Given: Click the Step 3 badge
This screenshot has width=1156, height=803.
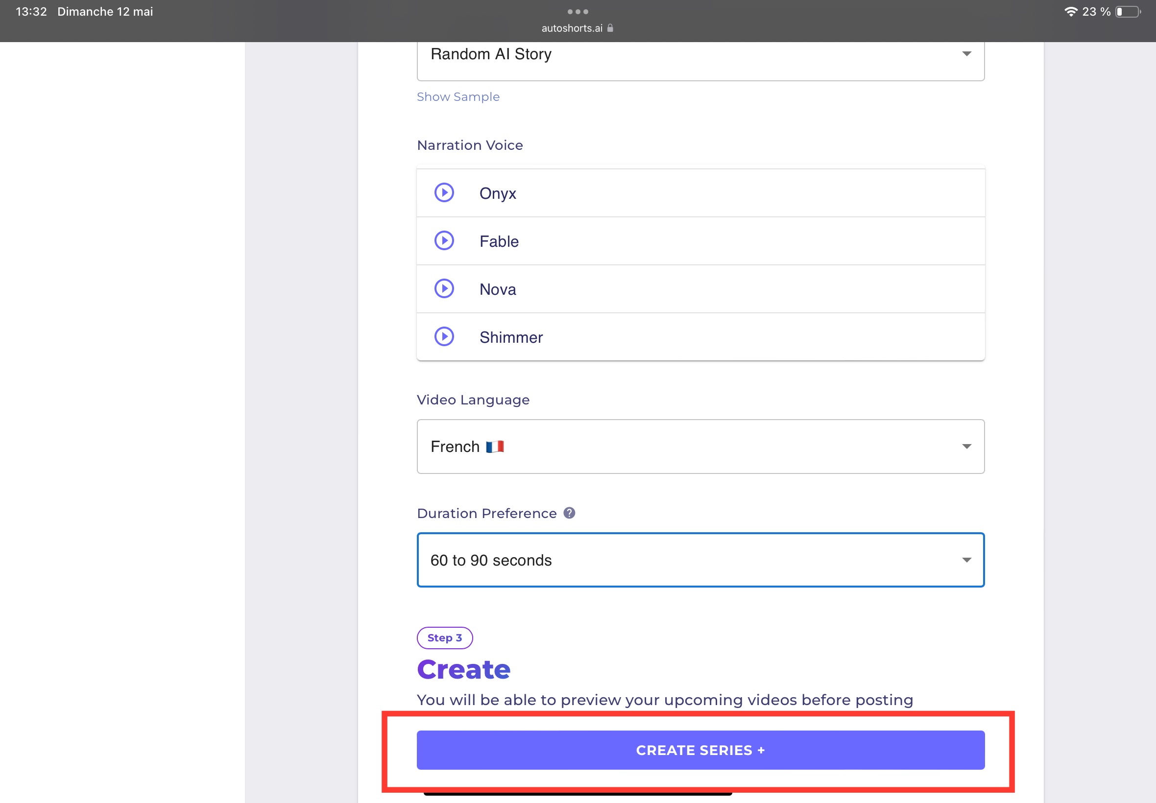Looking at the screenshot, I should 444,638.
